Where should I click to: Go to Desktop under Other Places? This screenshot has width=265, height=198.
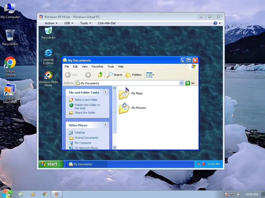[x=77, y=133]
